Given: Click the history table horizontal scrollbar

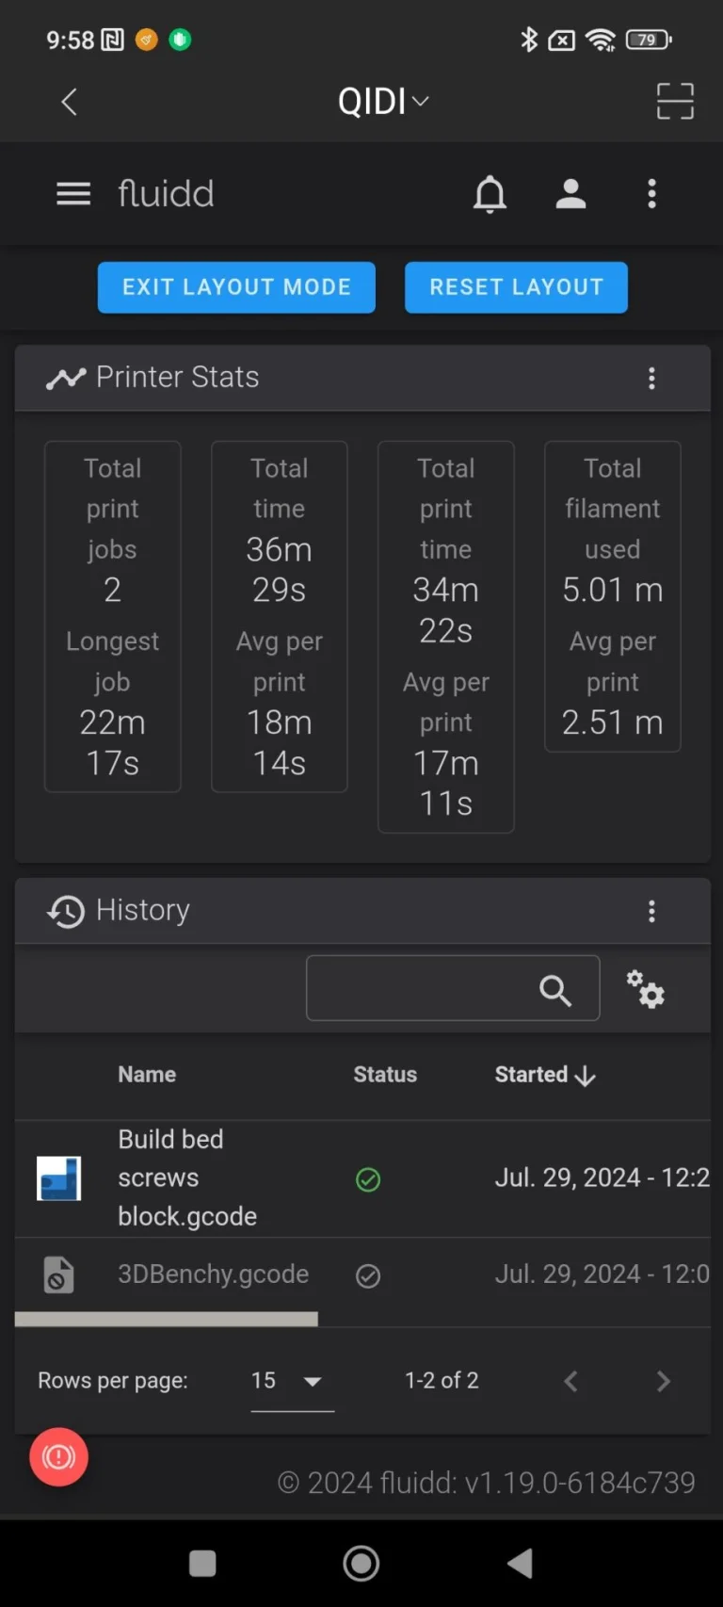Looking at the screenshot, I should [x=167, y=1319].
